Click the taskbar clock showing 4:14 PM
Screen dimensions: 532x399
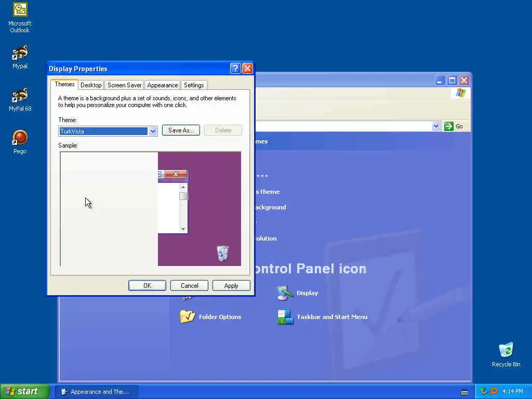pos(512,392)
